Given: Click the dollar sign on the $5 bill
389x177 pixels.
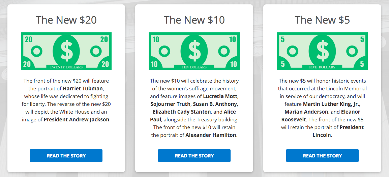Looking at the screenshot, I should point(322,51).
